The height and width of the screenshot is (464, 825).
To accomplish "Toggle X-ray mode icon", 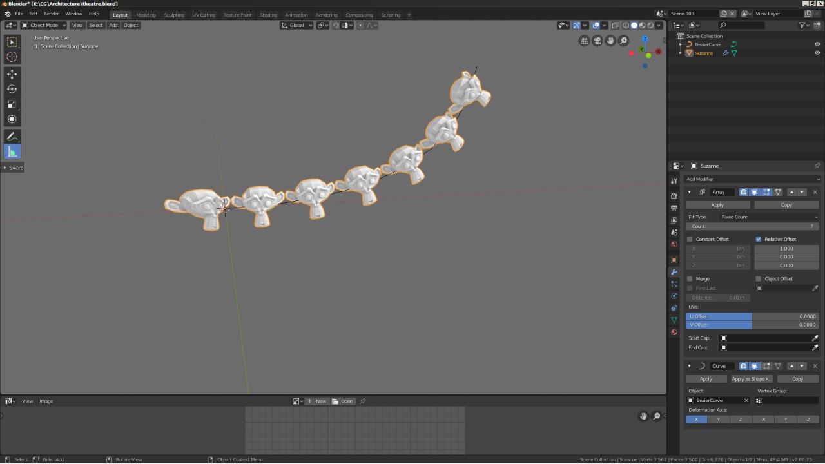I will coord(615,25).
